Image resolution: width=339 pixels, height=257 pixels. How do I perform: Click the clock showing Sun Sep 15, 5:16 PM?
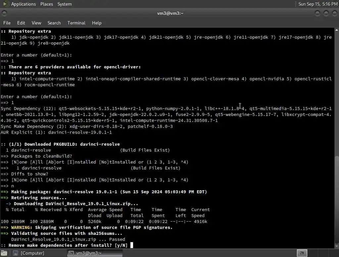pos(318,4)
